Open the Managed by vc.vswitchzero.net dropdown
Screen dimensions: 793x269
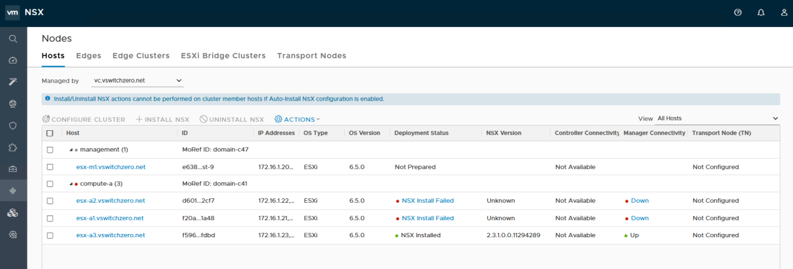point(137,81)
